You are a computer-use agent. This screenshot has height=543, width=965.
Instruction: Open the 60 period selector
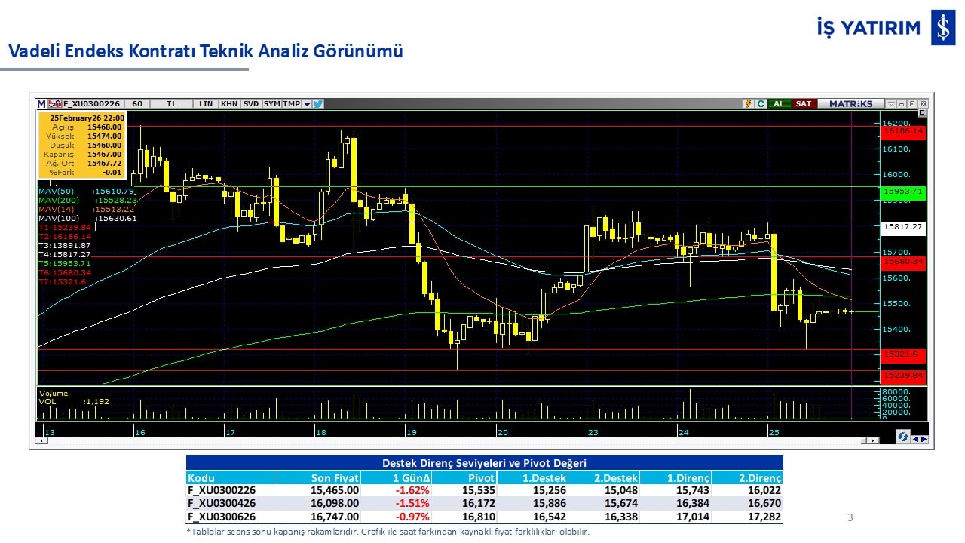pyautogui.click(x=136, y=104)
